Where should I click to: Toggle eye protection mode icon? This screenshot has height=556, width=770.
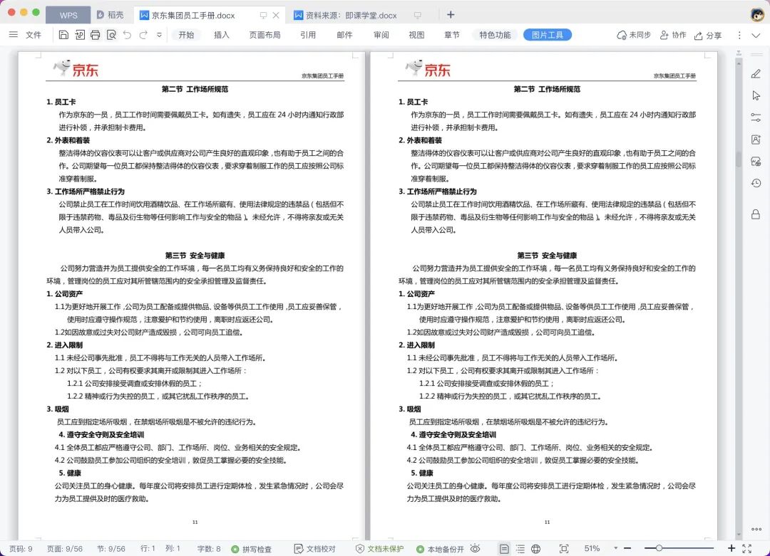point(475,549)
